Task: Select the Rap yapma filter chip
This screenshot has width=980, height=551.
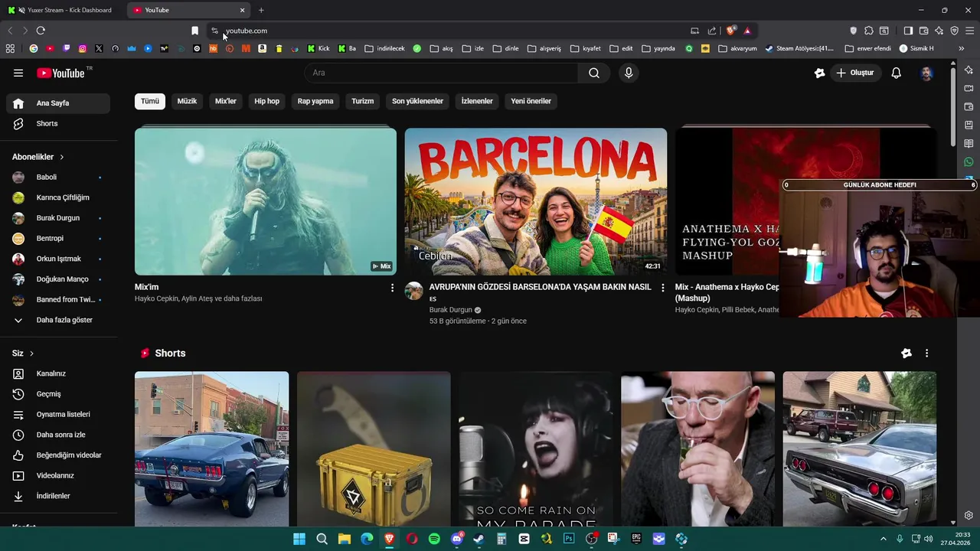Action: (315, 101)
